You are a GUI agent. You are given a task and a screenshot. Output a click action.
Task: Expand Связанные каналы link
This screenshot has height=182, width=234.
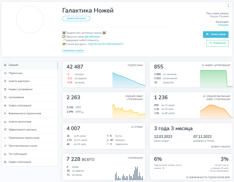(73, 50)
